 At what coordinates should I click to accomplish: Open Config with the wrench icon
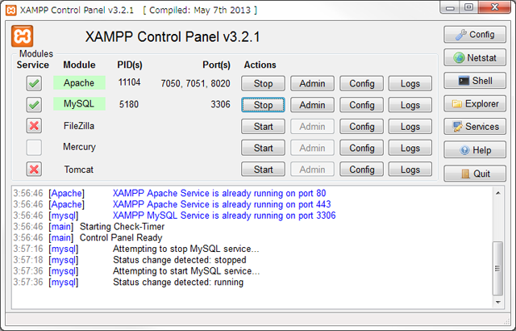point(474,36)
